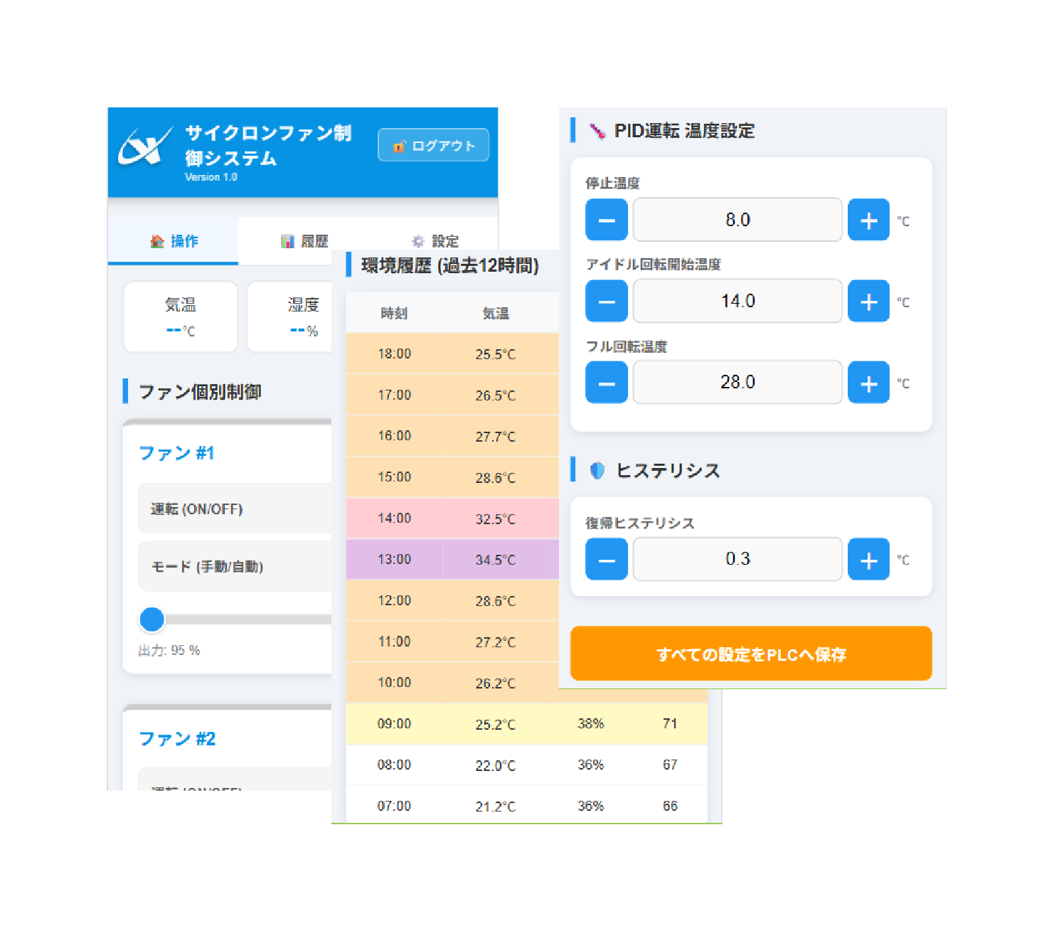The width and height of the screenshot is (1054, 931).
Task: Click the フル回転温度 input showing 28.0
Action: click(x=738, y=383)
